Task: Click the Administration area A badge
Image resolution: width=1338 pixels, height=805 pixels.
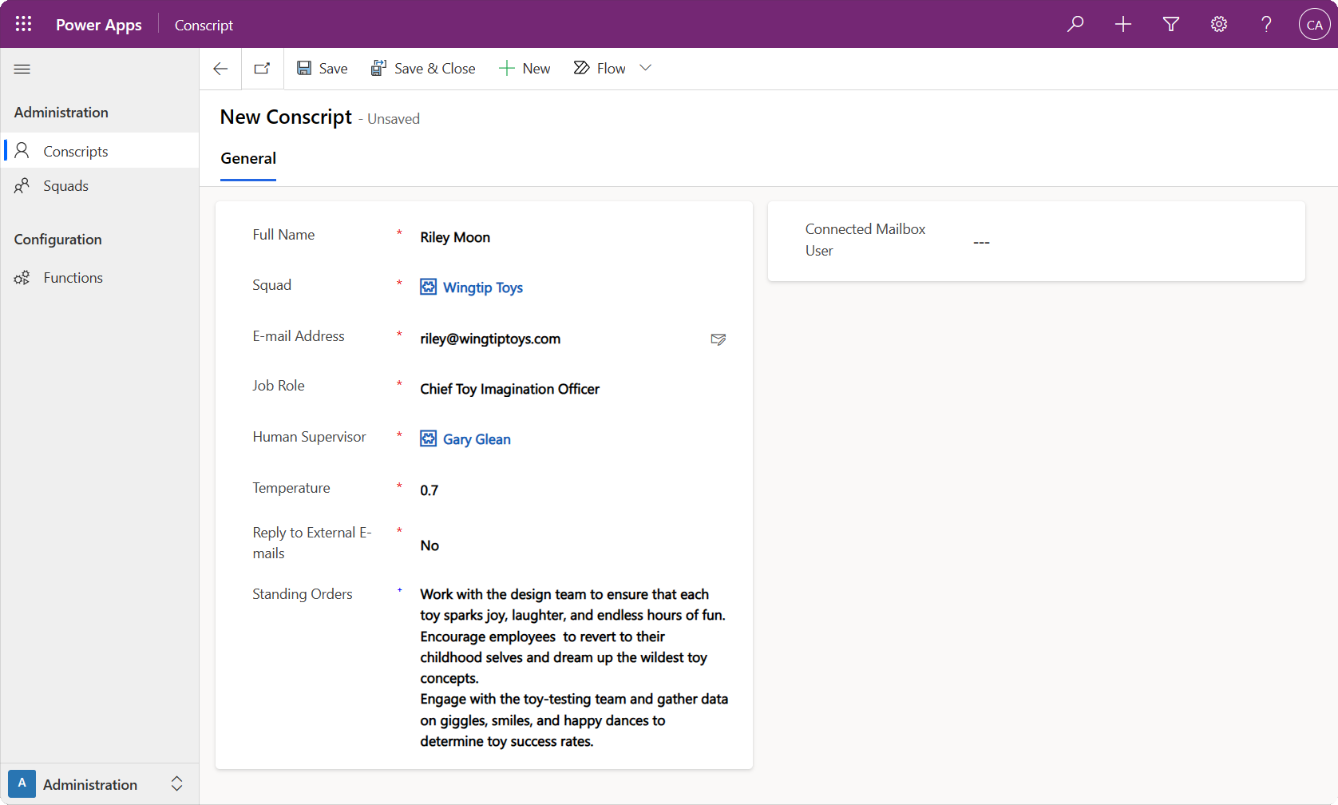Action: [22, 783]
